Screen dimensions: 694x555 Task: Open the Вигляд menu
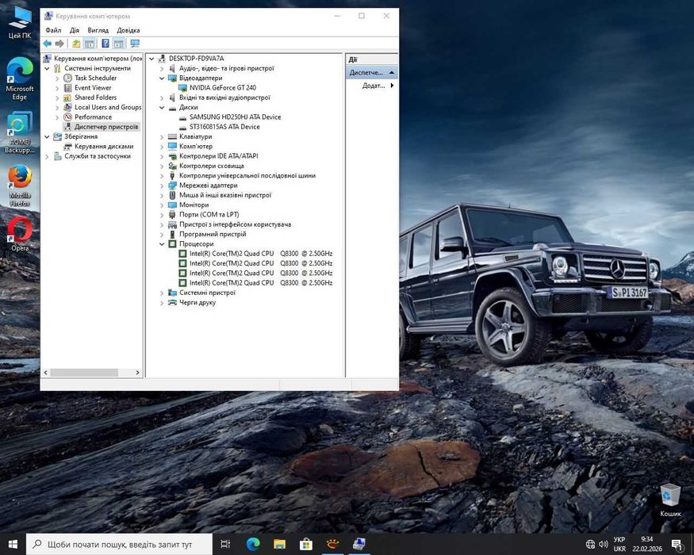click(x=98, y=30)
